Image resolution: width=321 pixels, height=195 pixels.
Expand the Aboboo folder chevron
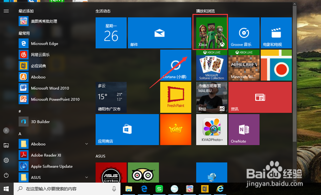86,144
